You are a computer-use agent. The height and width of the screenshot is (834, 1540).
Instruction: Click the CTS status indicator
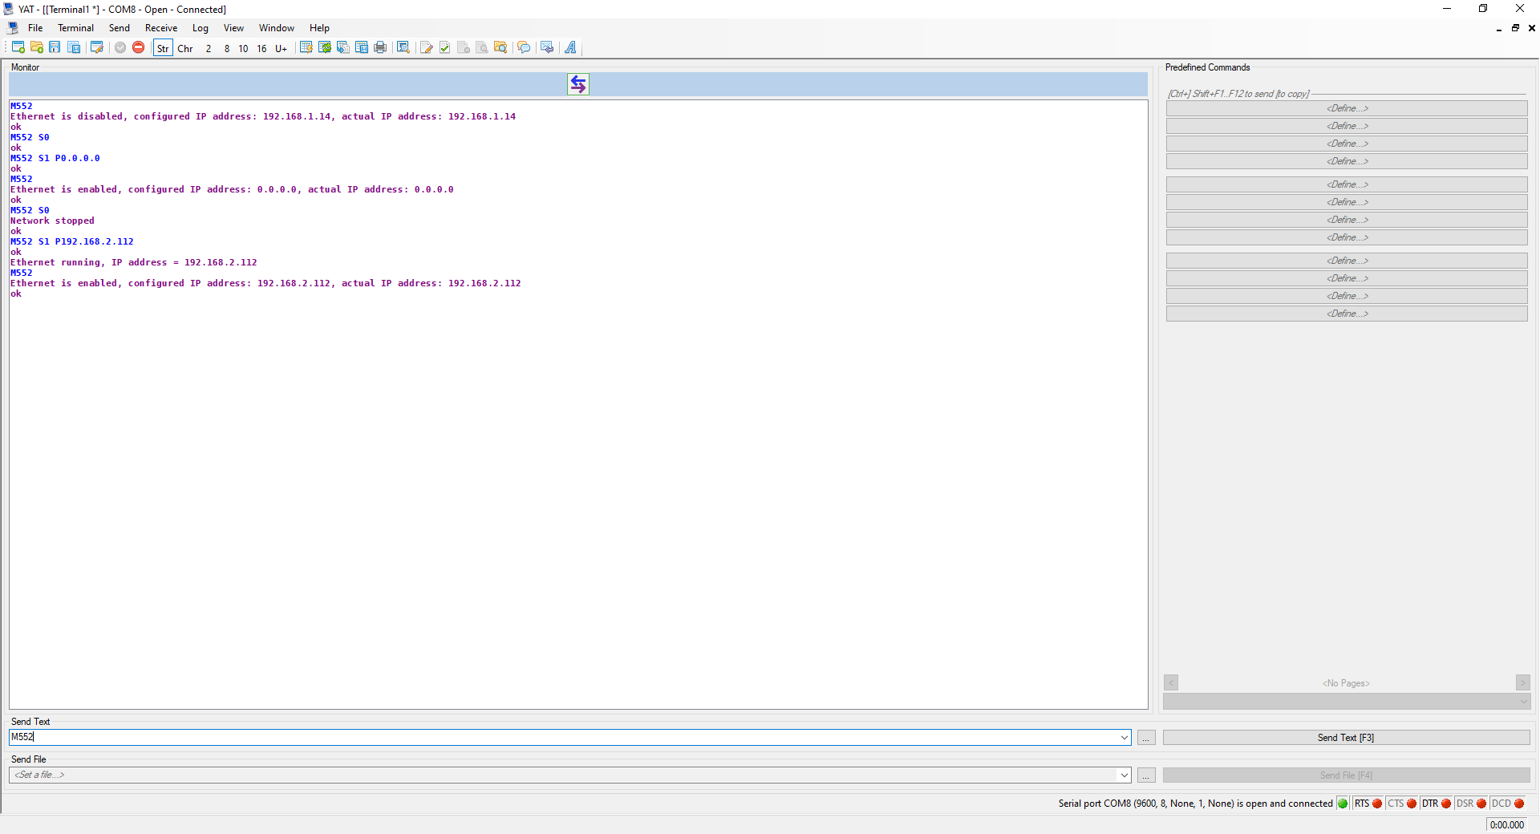tap(1402, 804)
